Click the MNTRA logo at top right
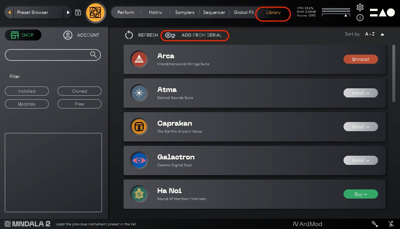 382,12
